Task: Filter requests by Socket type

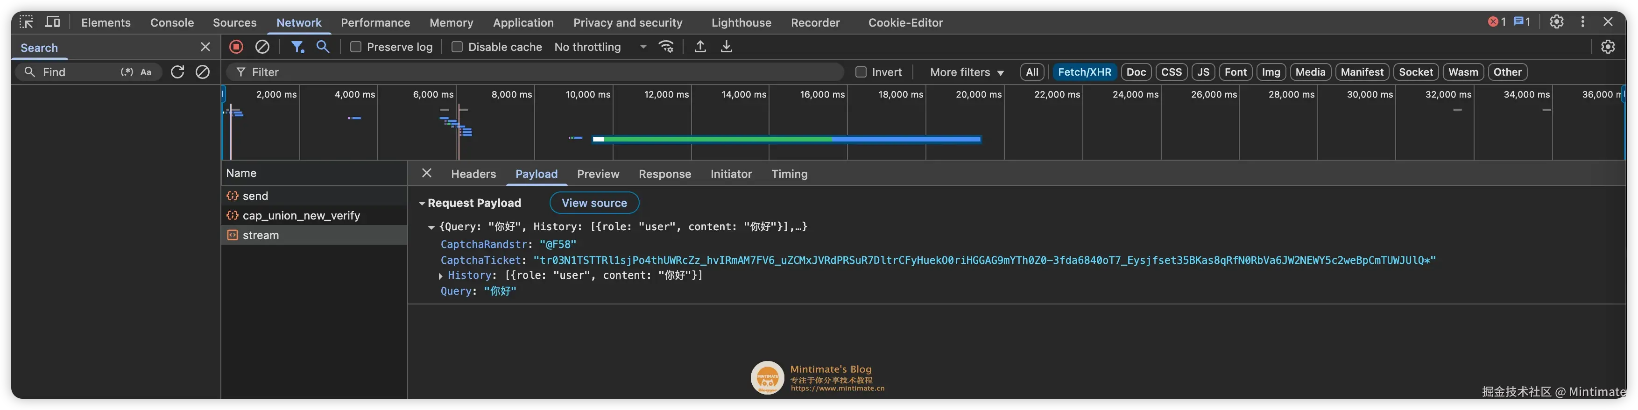Action: pyautogui.click(x=1415, y=72)
